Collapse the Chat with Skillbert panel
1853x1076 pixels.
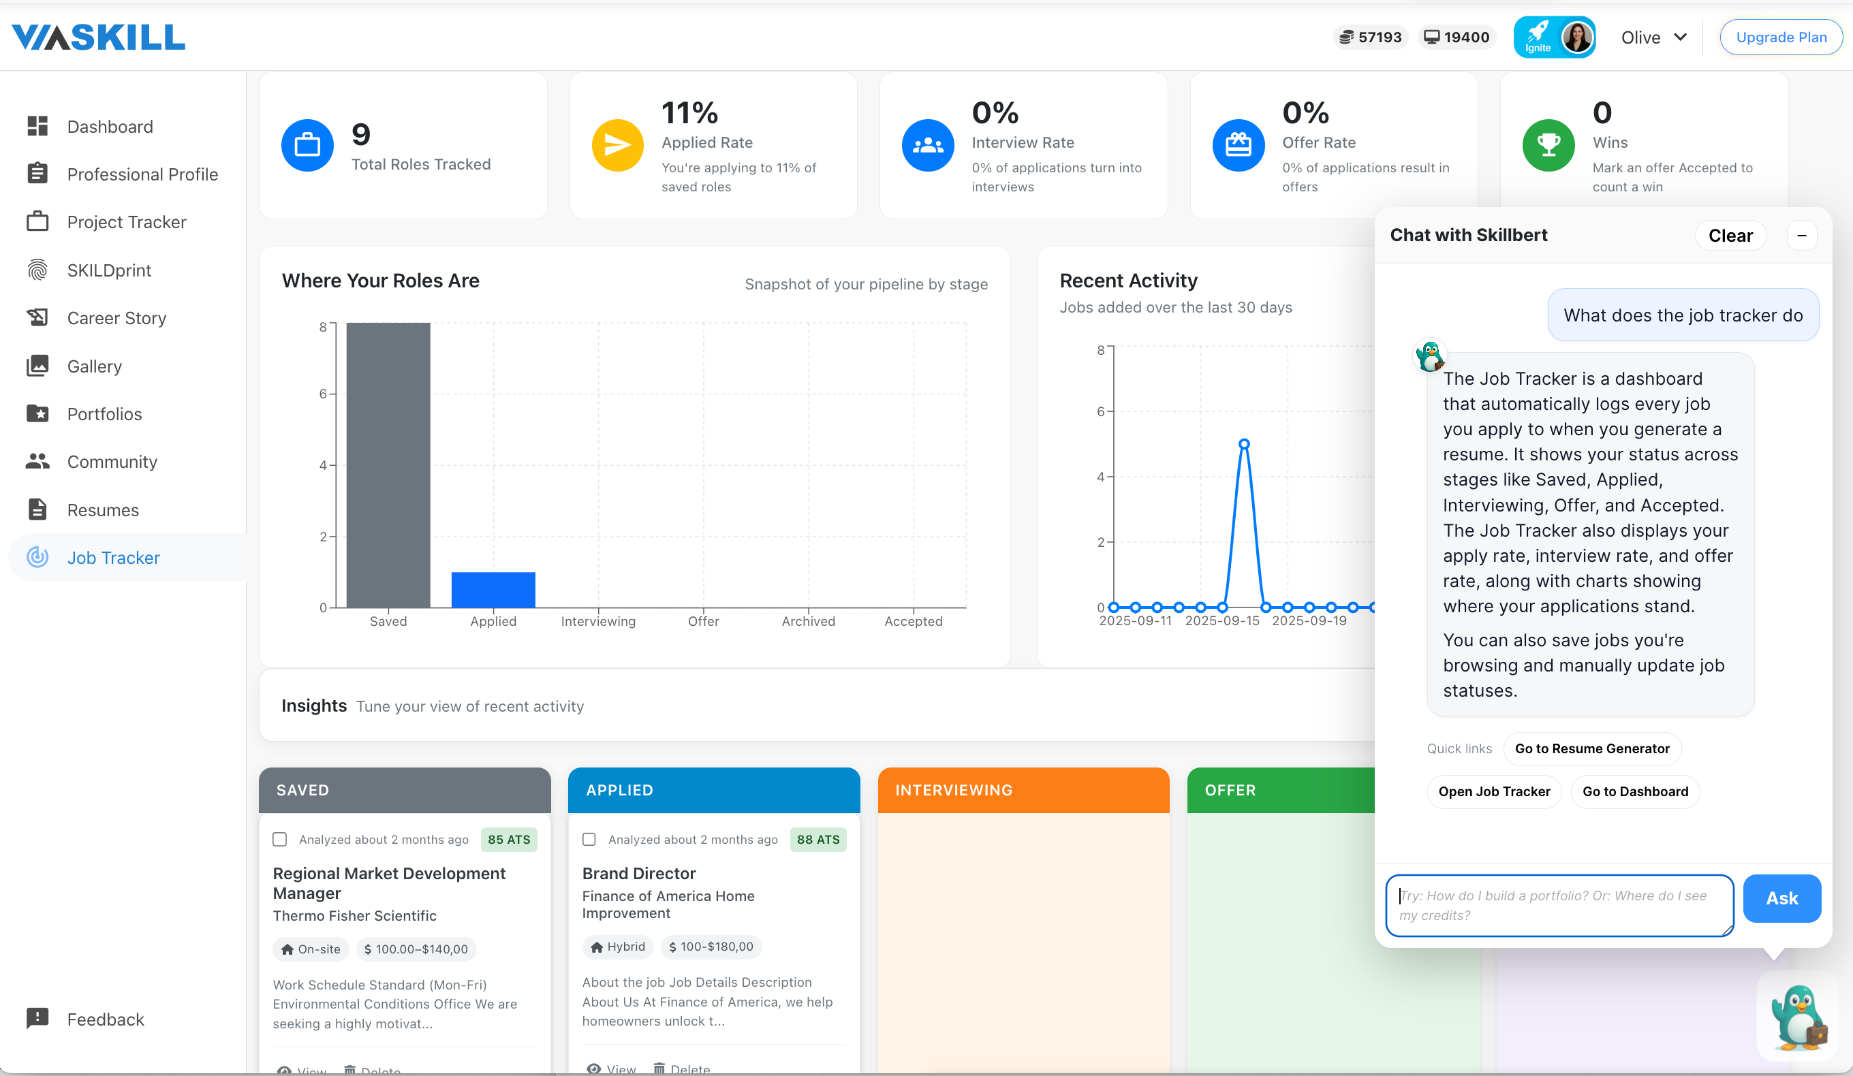pos(1803,234)
